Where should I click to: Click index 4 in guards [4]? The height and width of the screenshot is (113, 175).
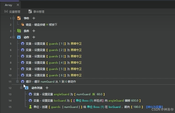tap(62, 63)
